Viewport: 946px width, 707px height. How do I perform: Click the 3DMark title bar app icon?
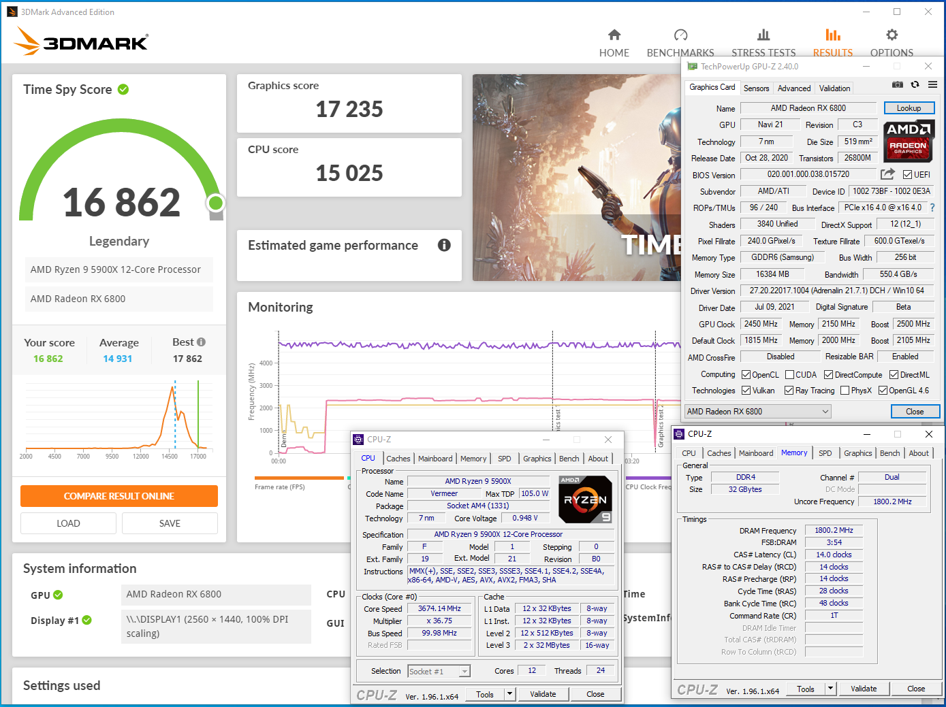[x=12, y=12]
